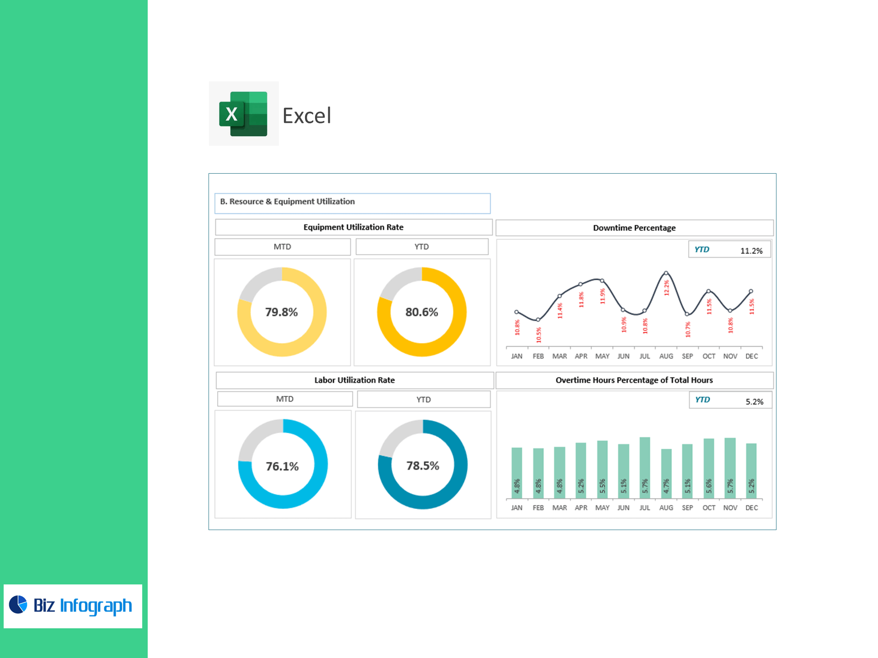Click the 80.6% YTD equipment donut chart

coord(422,312)
